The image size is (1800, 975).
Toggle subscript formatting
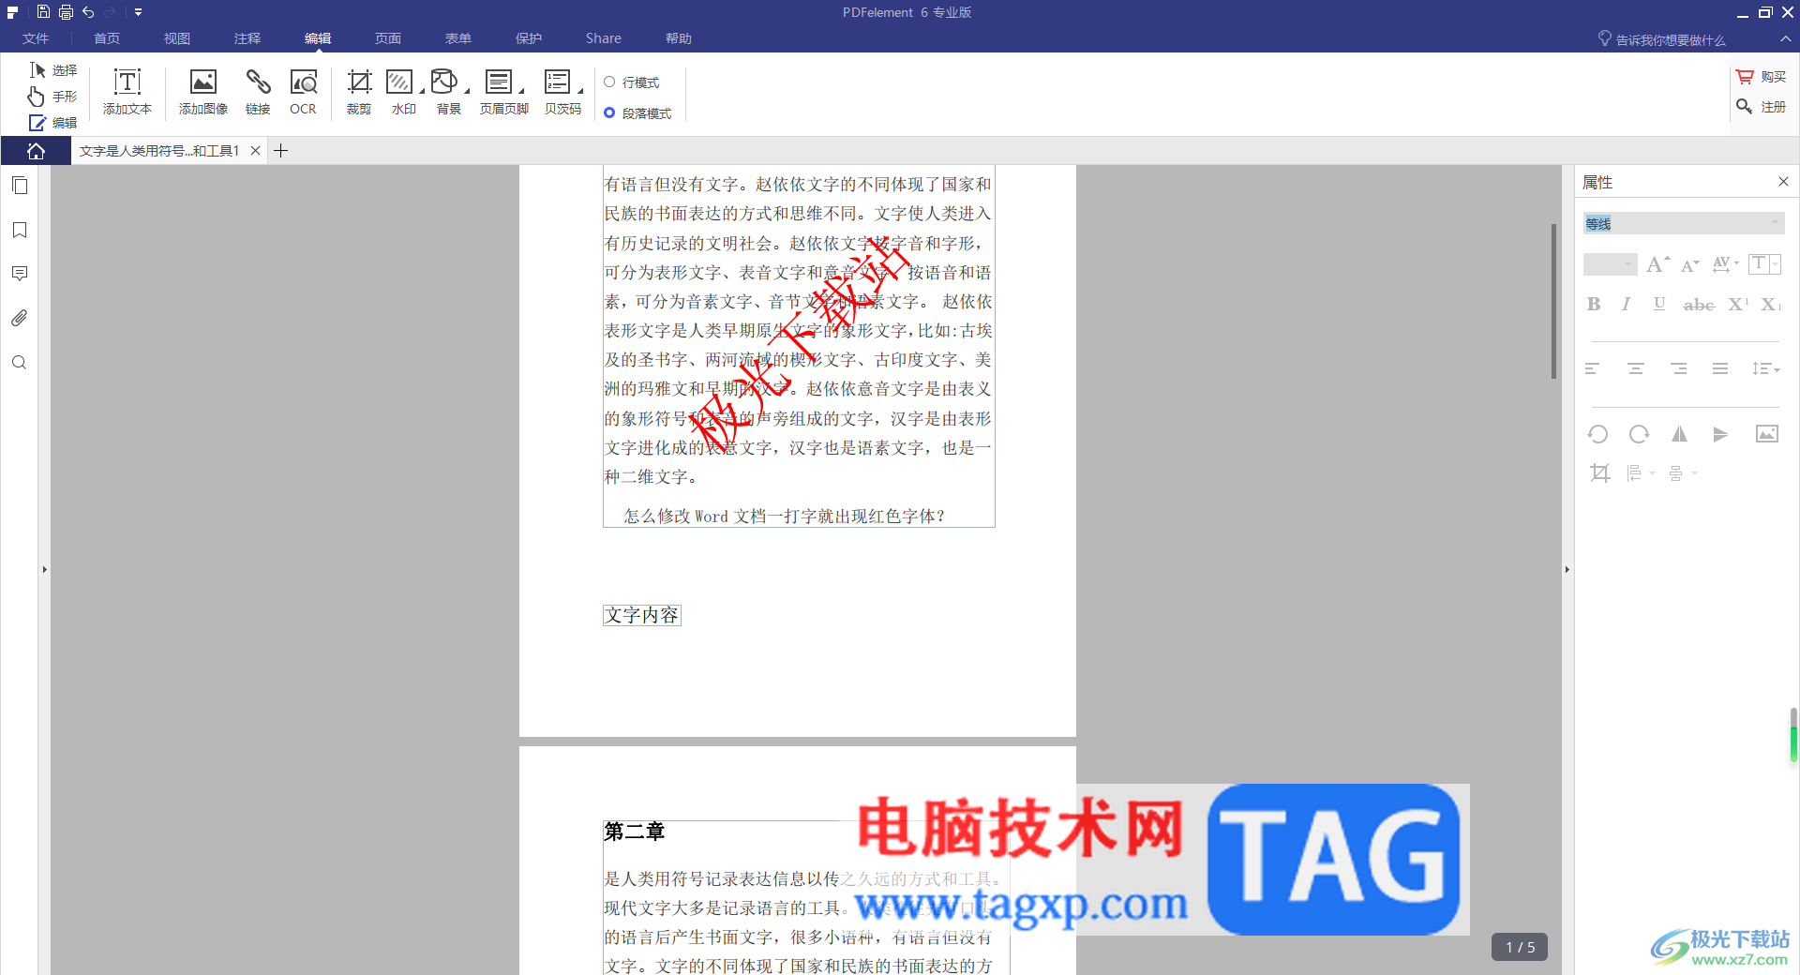(x=1771, y=304)
